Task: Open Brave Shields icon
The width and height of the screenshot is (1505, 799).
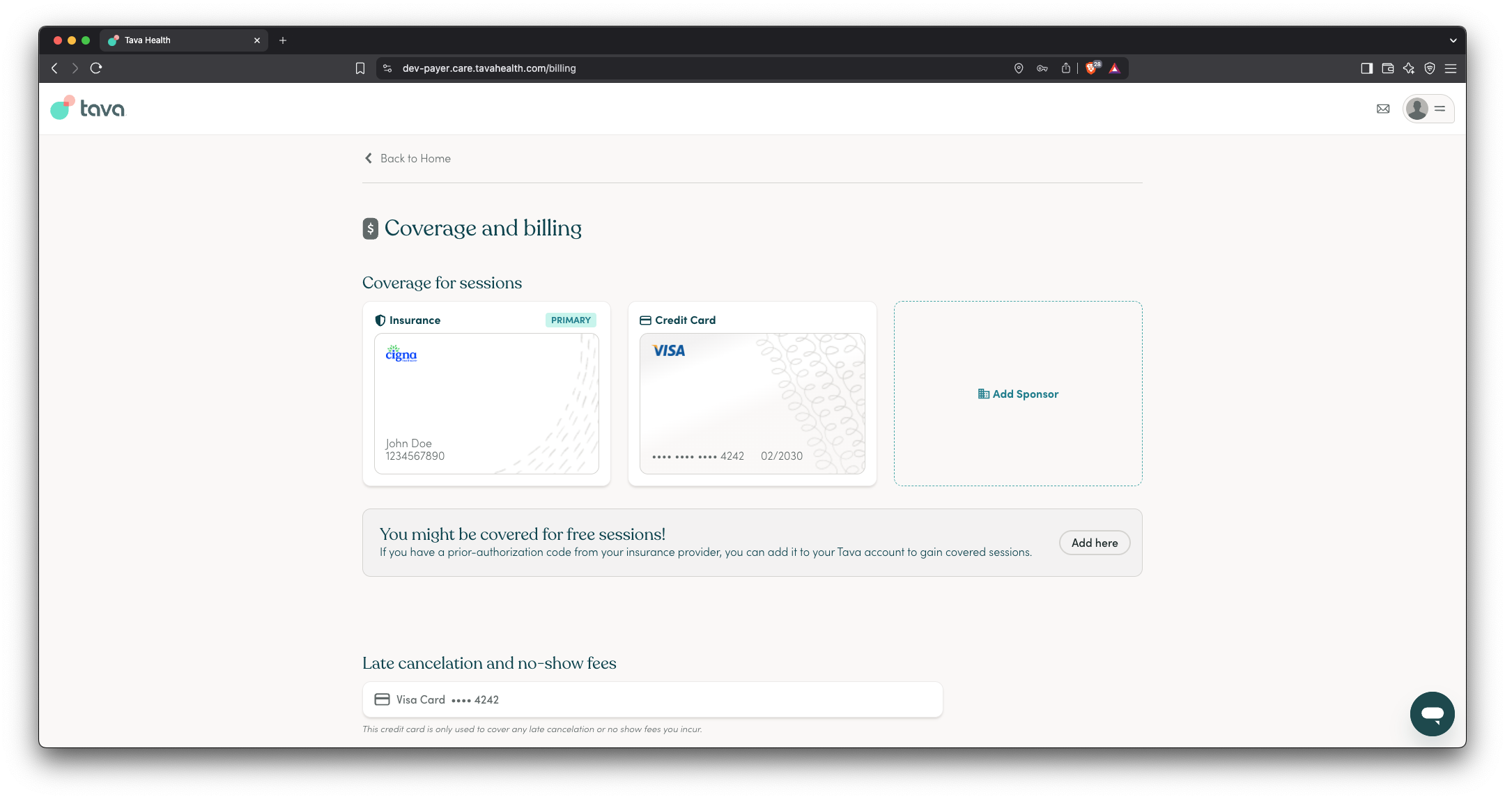Action: tap(1093, 68)
